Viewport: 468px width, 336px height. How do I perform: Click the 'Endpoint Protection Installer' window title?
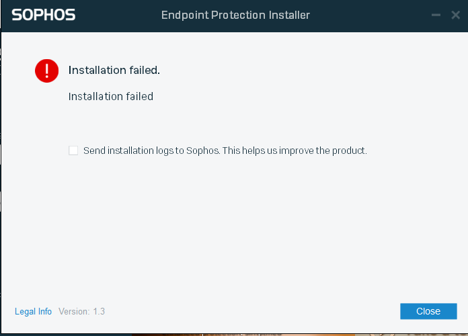pyautogui.click(x=235, y=15)
